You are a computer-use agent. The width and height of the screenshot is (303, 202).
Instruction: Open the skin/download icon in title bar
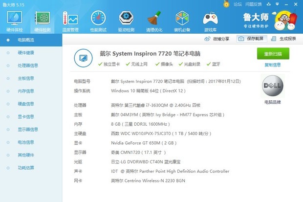click(x=268, y=4)
